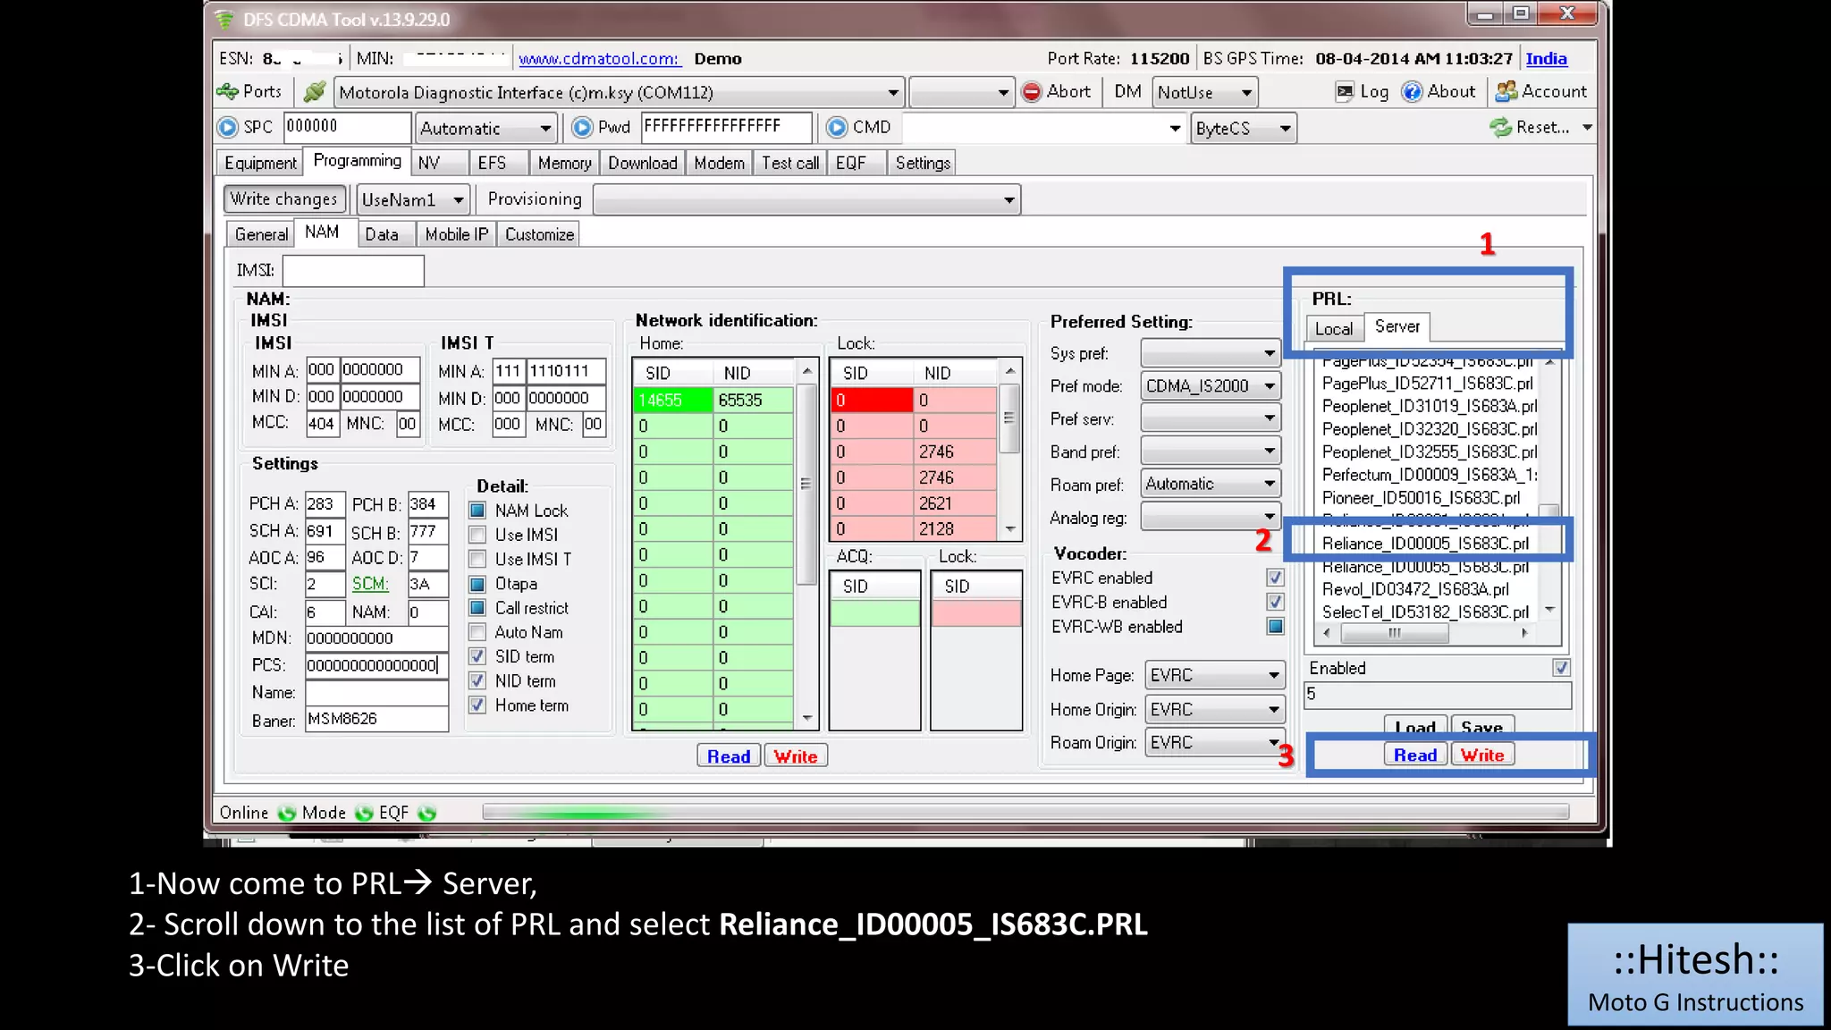The width and height of the screenshot is (1831, 1030).
Task: Click the Ports icon in toolbar
Action: click(x=228, y=92)
